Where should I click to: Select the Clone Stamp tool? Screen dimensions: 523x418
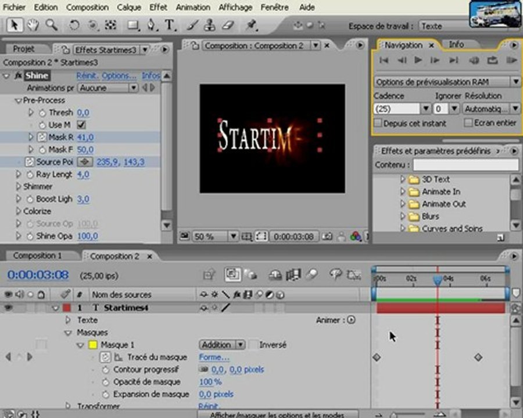tap(209, 26)
